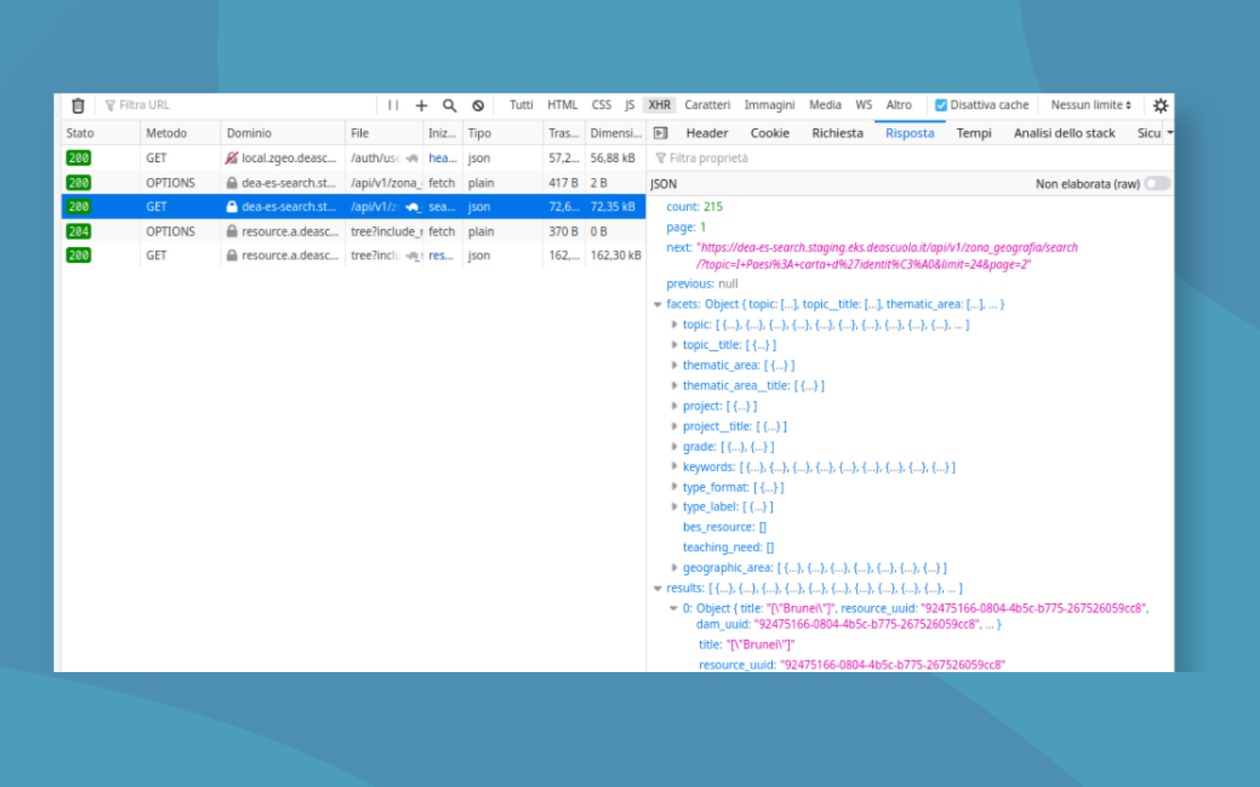The height and width of the screenshot is (787, 1260).
Task: Click the lock icon in the resource.a OPTIONS row
Action: [232, 231]
